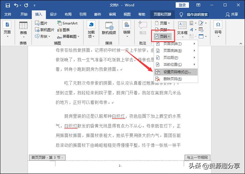Screen dimensions: 245x174
Task: Click the insert object icon
Action: click(x=203, y=36)
